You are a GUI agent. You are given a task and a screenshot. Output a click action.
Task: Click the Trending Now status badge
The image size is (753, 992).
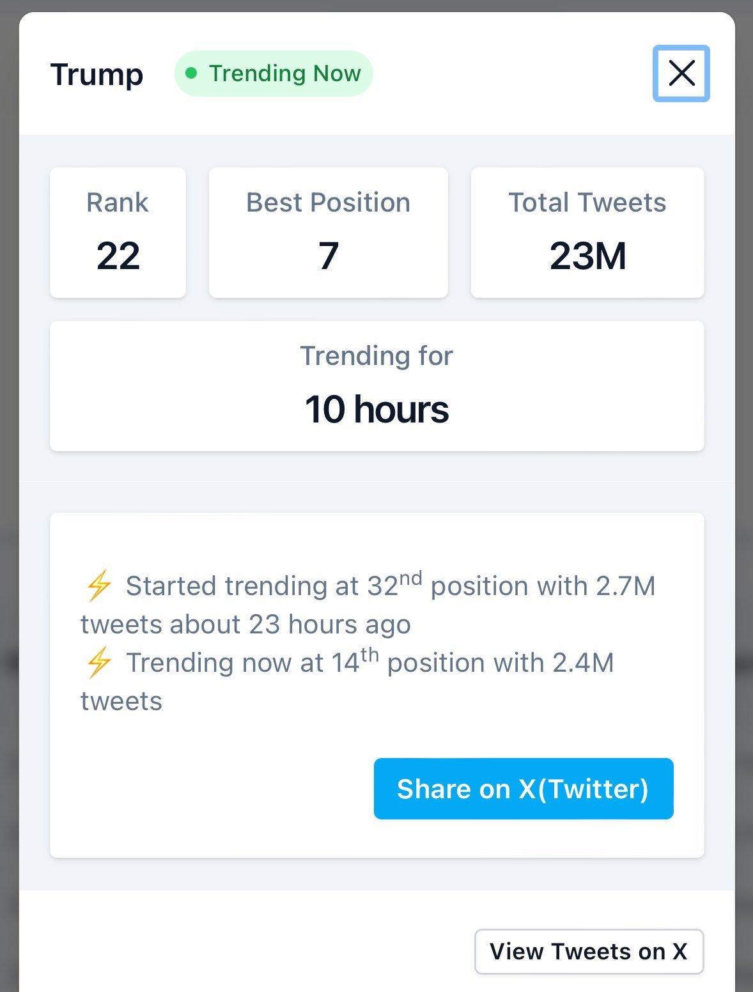pyautogui.click(x=274, y=74)
